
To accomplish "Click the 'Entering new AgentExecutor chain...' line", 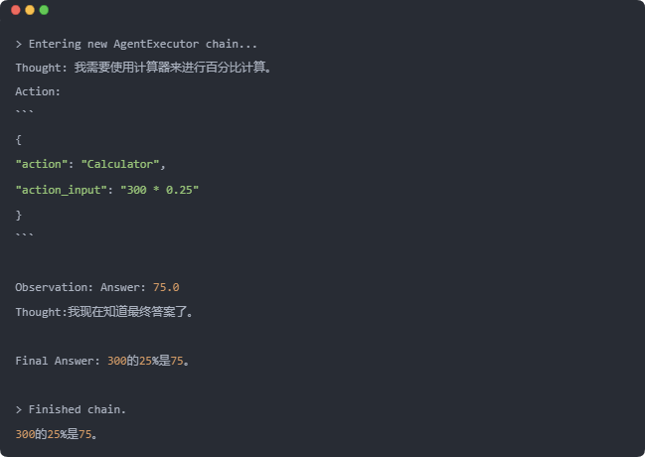I will 136,44.
